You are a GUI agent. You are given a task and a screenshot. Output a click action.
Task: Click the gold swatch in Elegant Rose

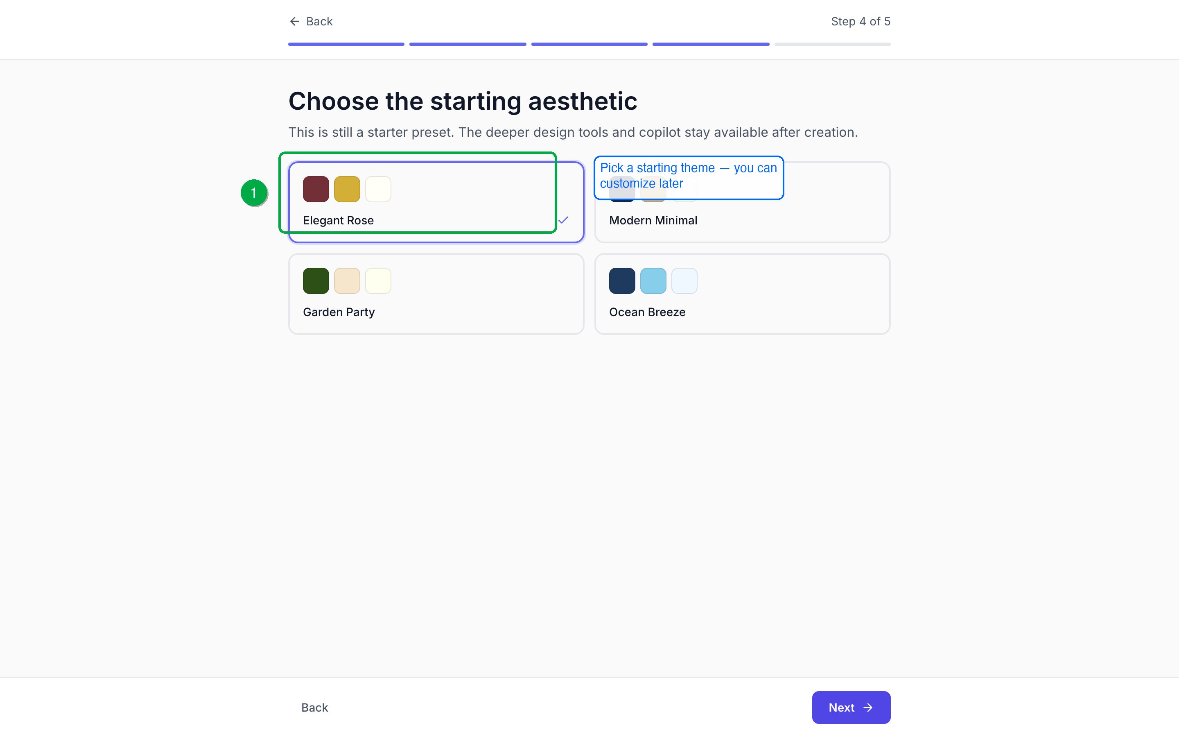[347, 189]
